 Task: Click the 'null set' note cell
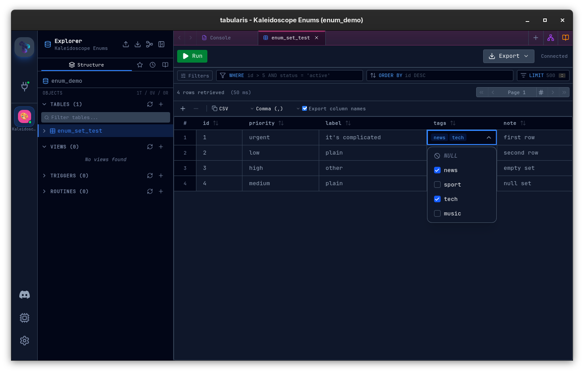point(534,183)
